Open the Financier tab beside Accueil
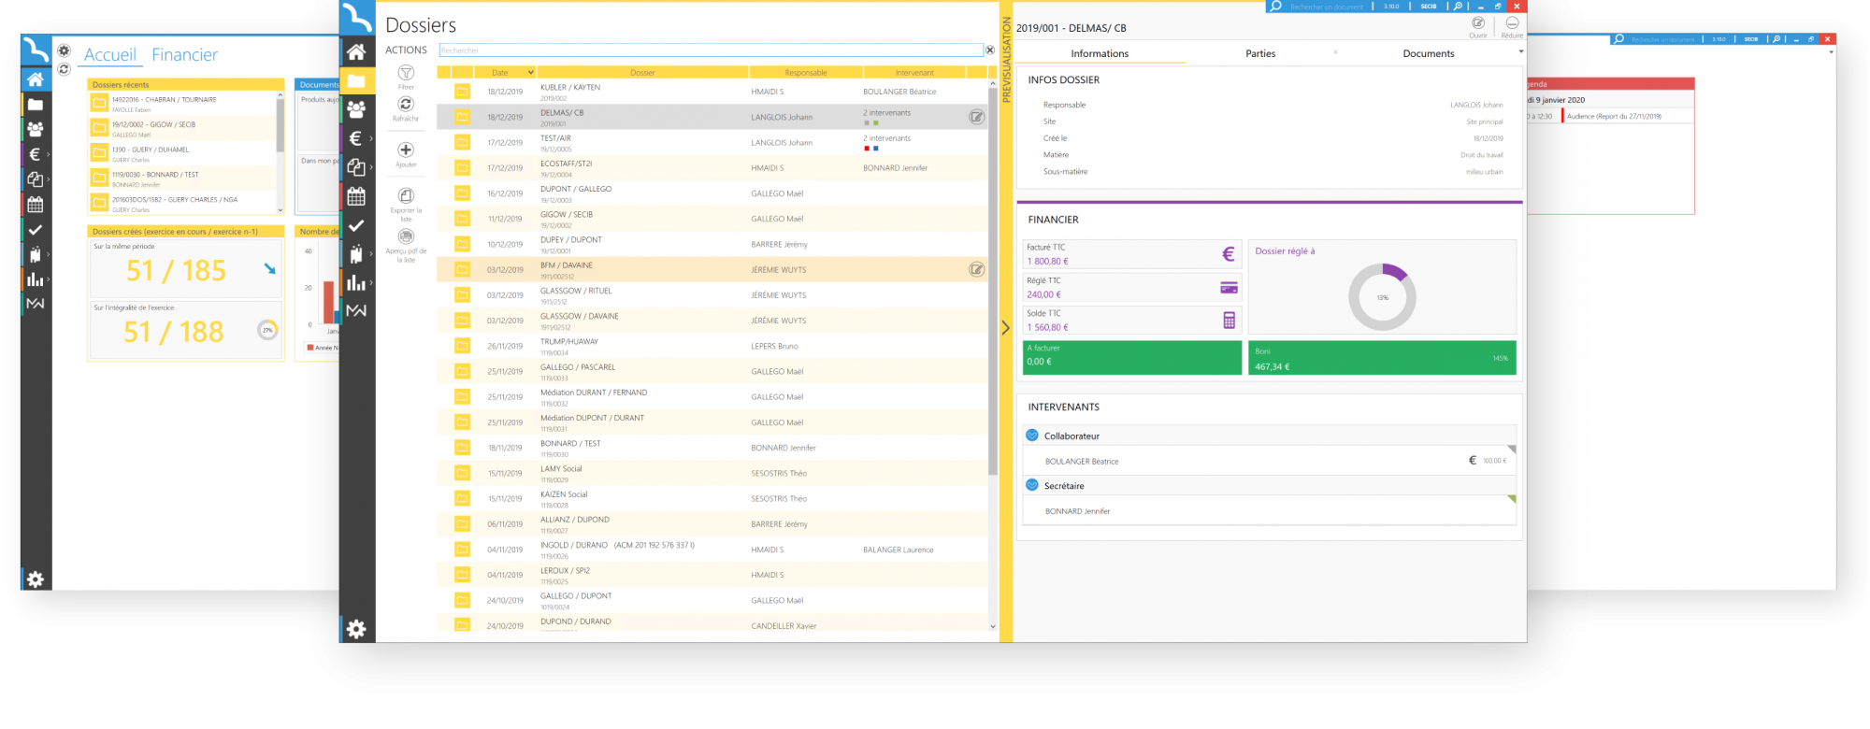 [x=184, y=55]
